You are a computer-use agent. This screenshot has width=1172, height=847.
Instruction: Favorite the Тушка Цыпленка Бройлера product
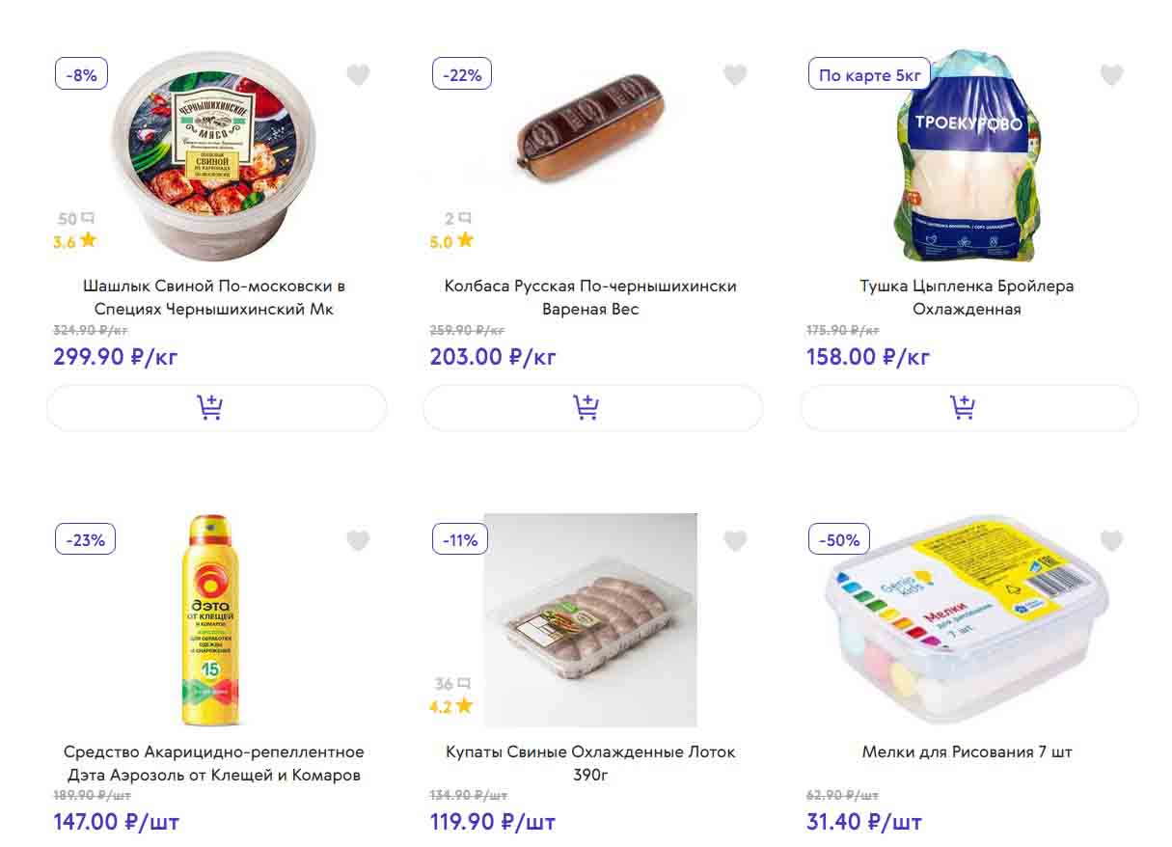[1111, 74]
